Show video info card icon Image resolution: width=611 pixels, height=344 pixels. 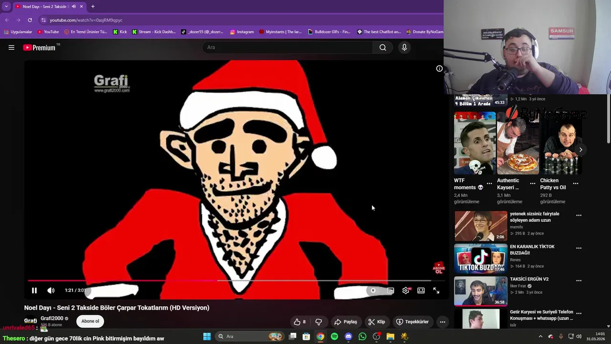[440, 68]
